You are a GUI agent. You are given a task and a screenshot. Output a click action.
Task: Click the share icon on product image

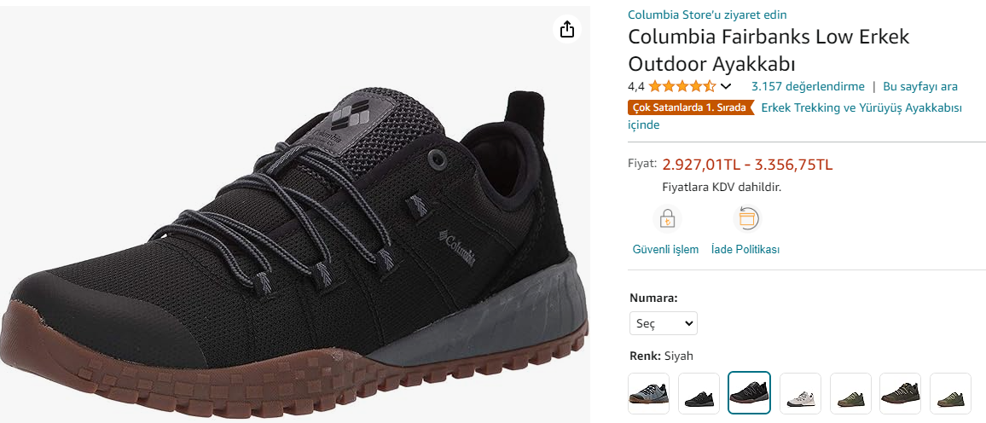567,30
